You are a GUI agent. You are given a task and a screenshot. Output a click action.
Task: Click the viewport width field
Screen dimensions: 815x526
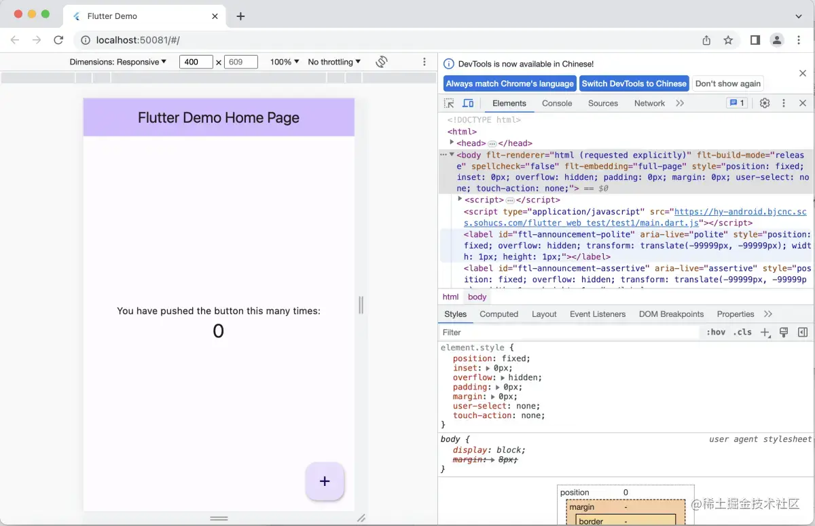(x=196, y=62)
